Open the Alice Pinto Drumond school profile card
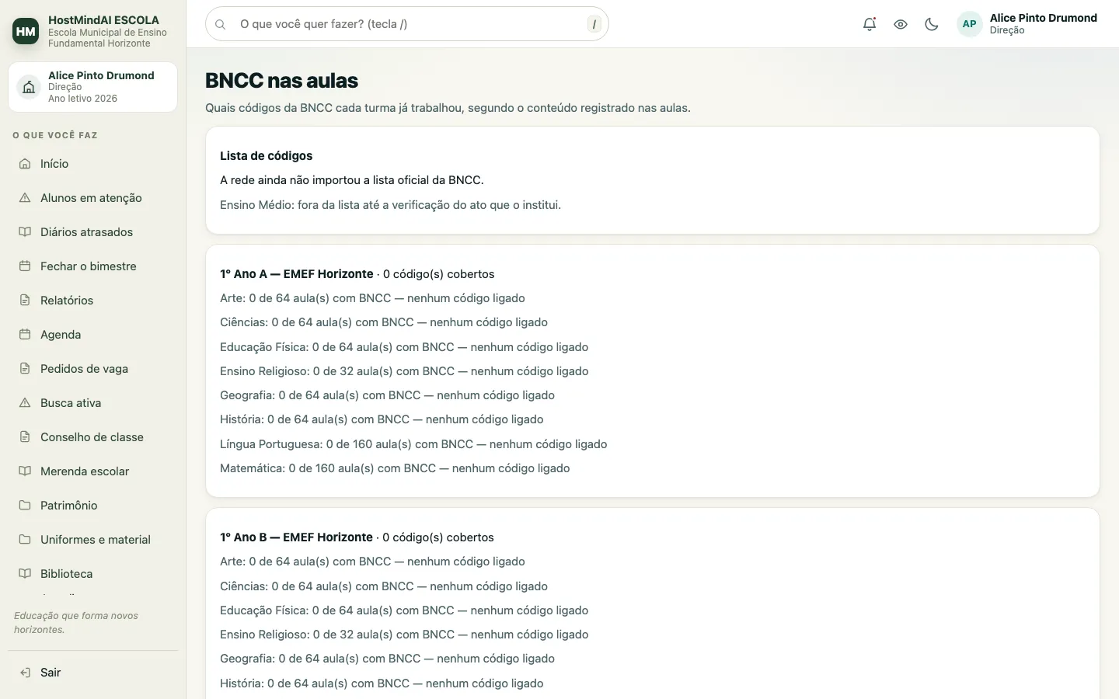 pos(92,87)
